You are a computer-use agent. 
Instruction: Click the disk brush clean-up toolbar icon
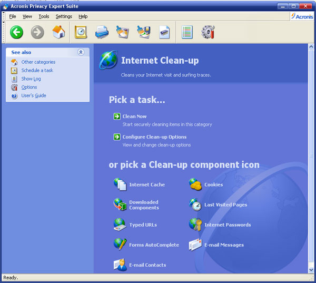click(x=123, y=32)
